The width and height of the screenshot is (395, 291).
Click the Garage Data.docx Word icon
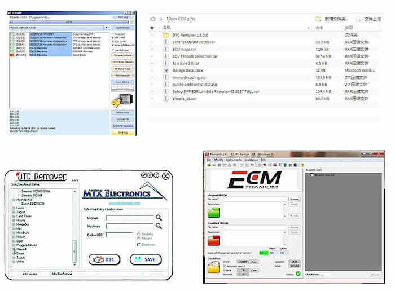[x=166, y=70]
